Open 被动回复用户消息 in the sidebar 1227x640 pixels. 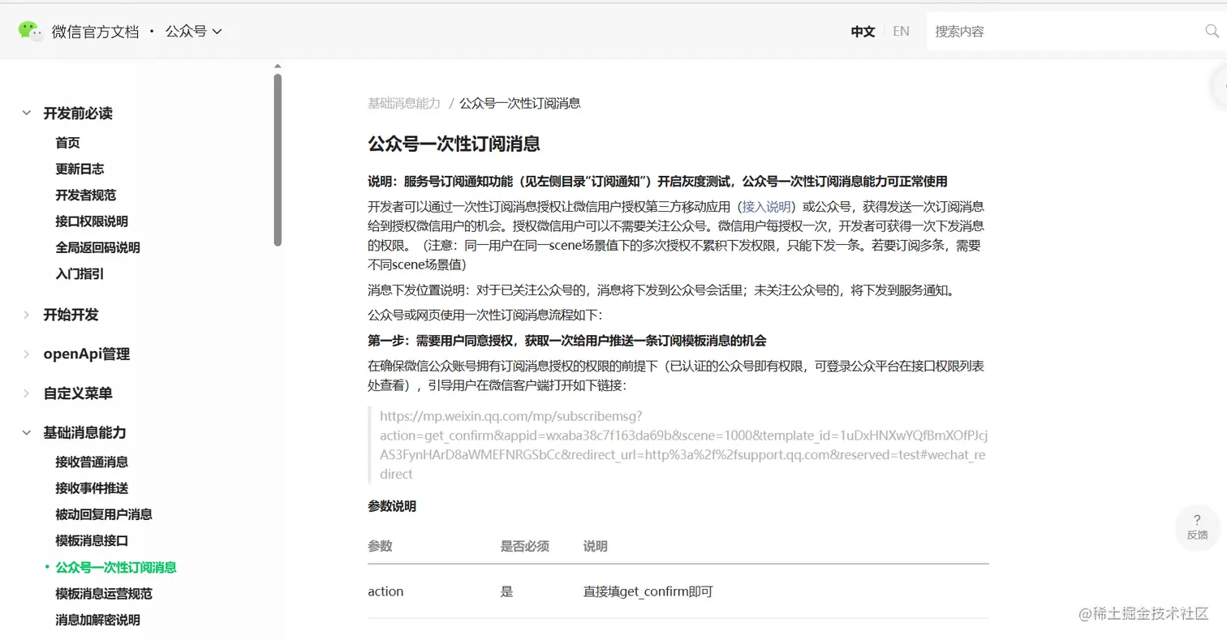pyautogui.click(x=104, y=514)
